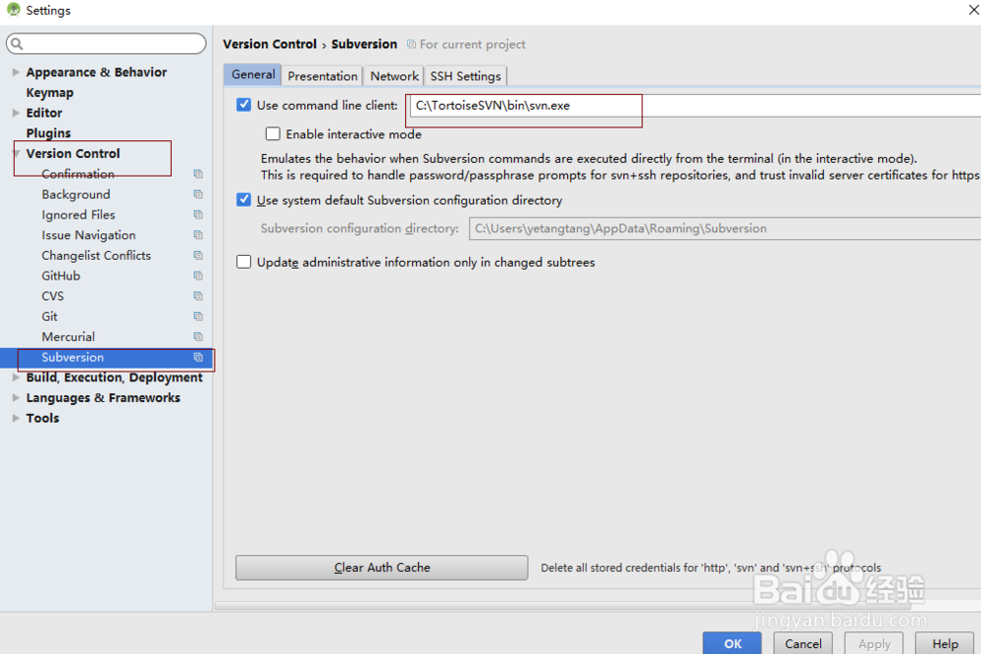Image resolution: width=981 pixels, height=654 pixels.
Task: Check Update administrative information only in changed subtrees
Action: point(244,262)
